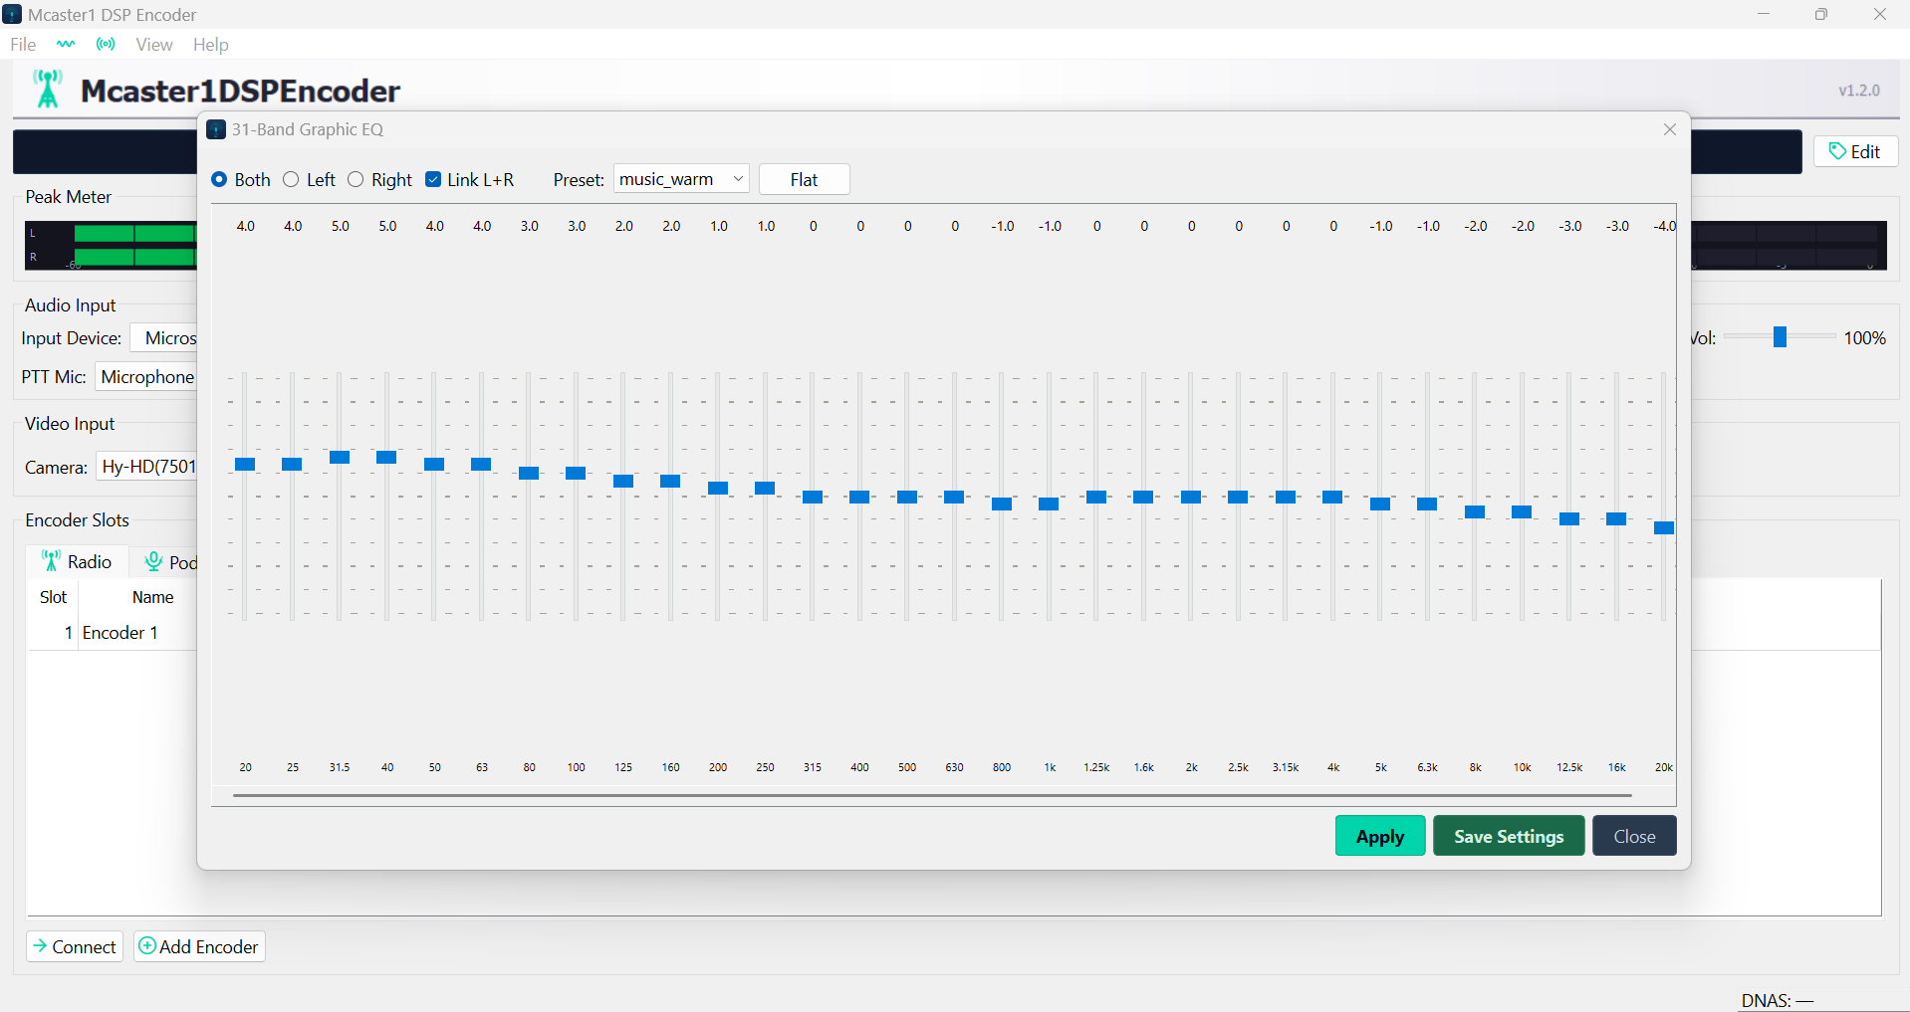Apply the current EQ settings

pos(1379,835)
